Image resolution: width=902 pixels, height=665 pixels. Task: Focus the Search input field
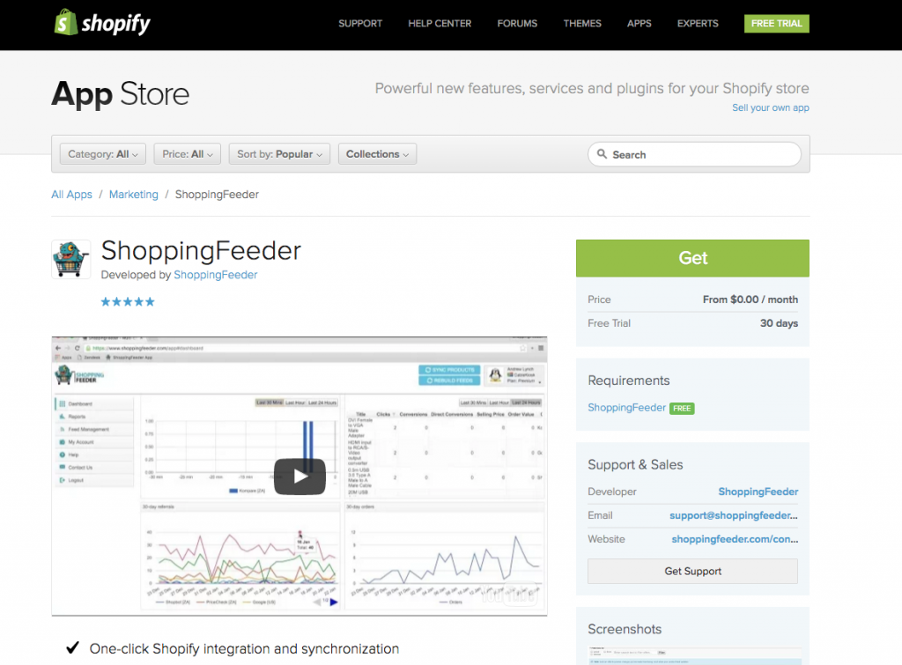tap(694, 154)
